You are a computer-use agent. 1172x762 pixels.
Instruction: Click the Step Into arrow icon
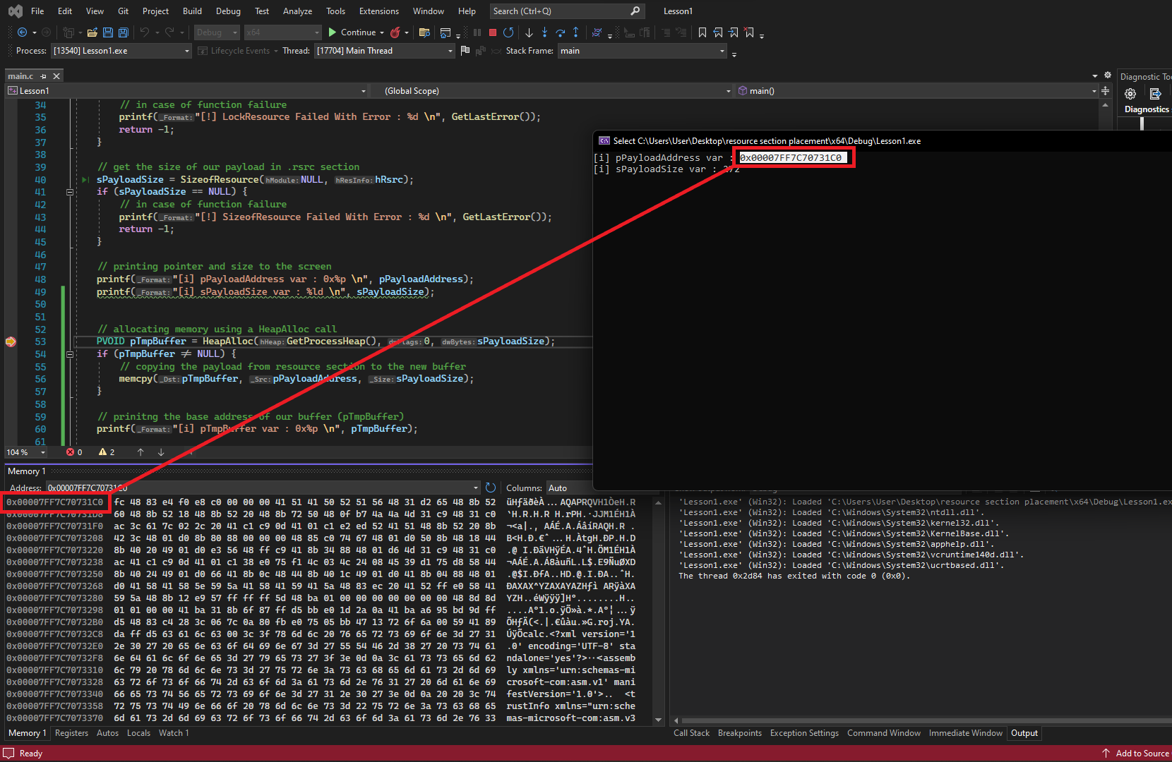(544, 32)
